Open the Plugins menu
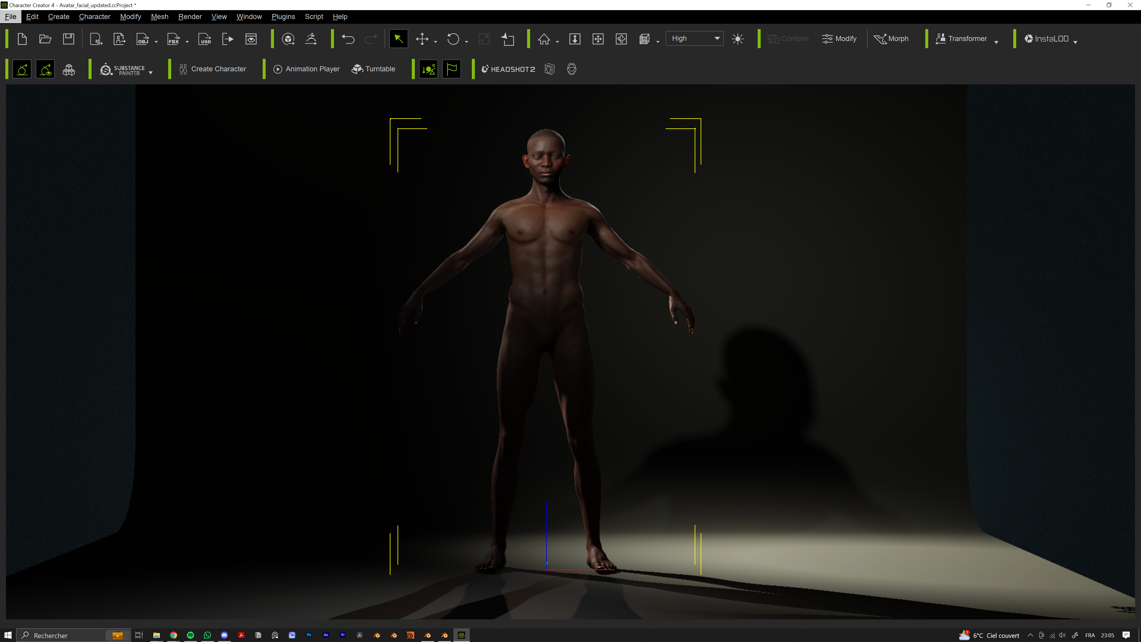This screenshot has width=1141, height=642. point(283,17)
